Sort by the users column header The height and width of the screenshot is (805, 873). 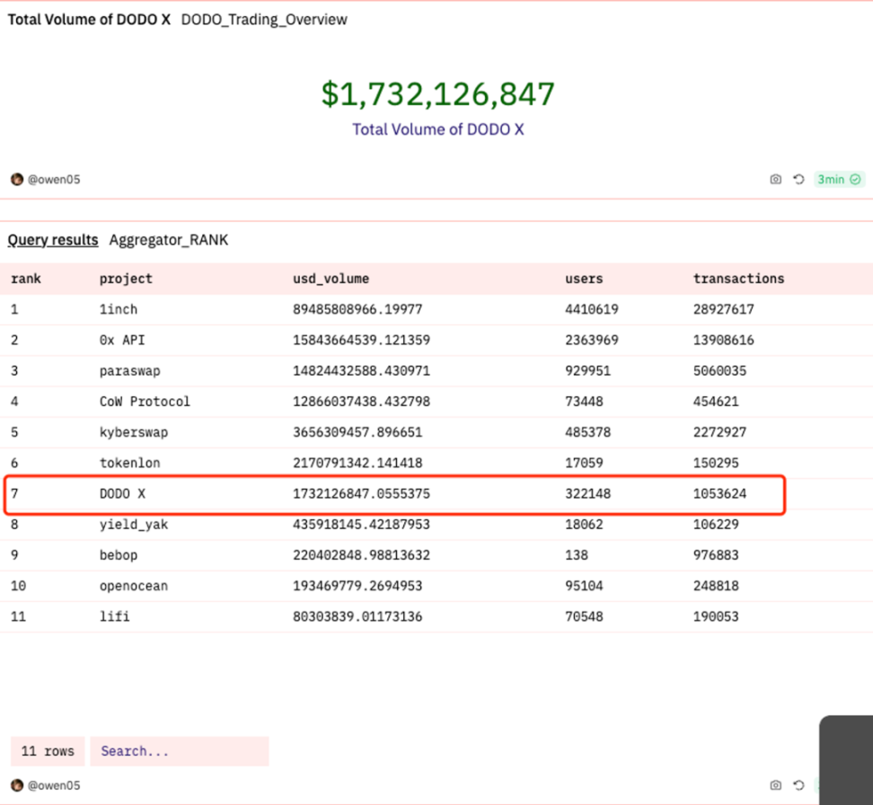coord(584,279)
